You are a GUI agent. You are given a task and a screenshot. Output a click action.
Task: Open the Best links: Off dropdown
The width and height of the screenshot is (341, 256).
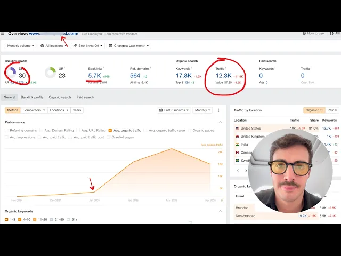[88, 46]
